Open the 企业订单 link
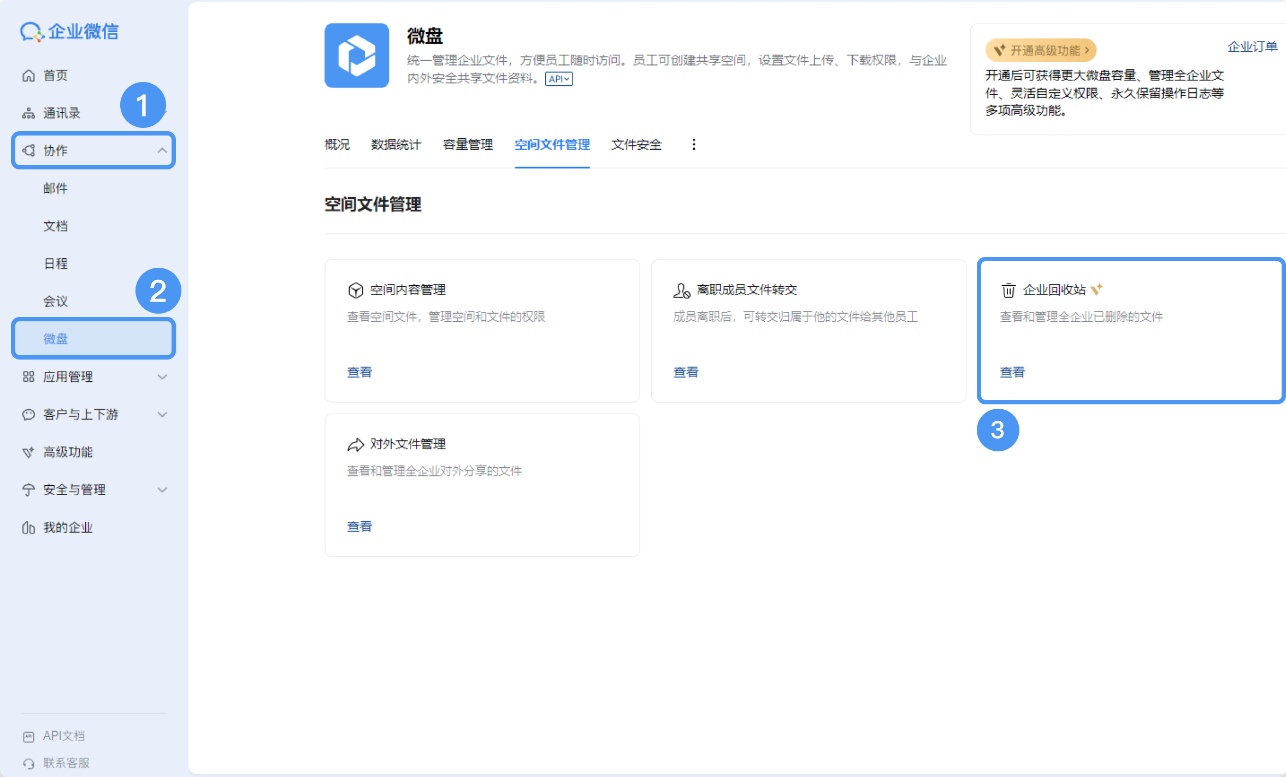The image size is (1286, 777). click(x=1253, y=47)
